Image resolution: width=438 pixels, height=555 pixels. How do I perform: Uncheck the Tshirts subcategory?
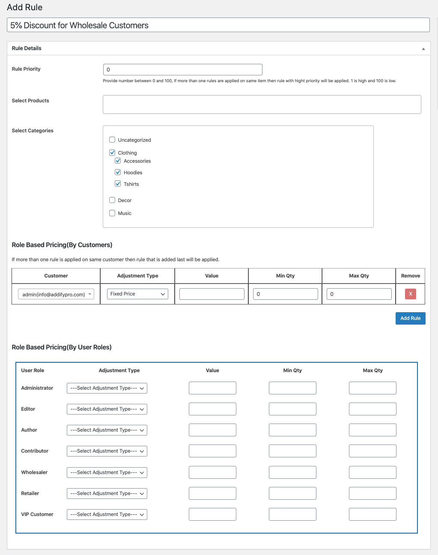118,184
